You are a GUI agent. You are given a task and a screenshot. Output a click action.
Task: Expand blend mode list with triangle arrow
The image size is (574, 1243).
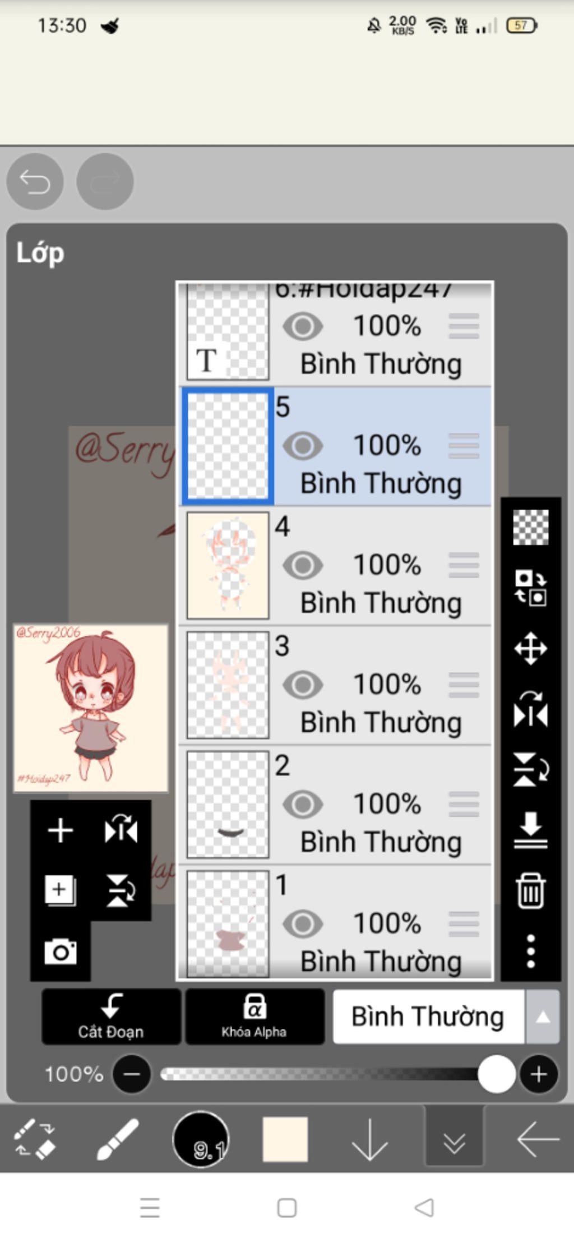pos(543,1017)
